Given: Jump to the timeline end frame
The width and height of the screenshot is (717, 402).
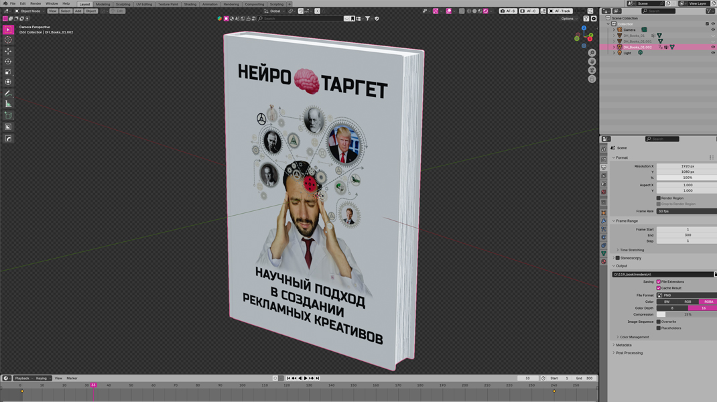Looking at the screenshot, I should pos(318,379).
